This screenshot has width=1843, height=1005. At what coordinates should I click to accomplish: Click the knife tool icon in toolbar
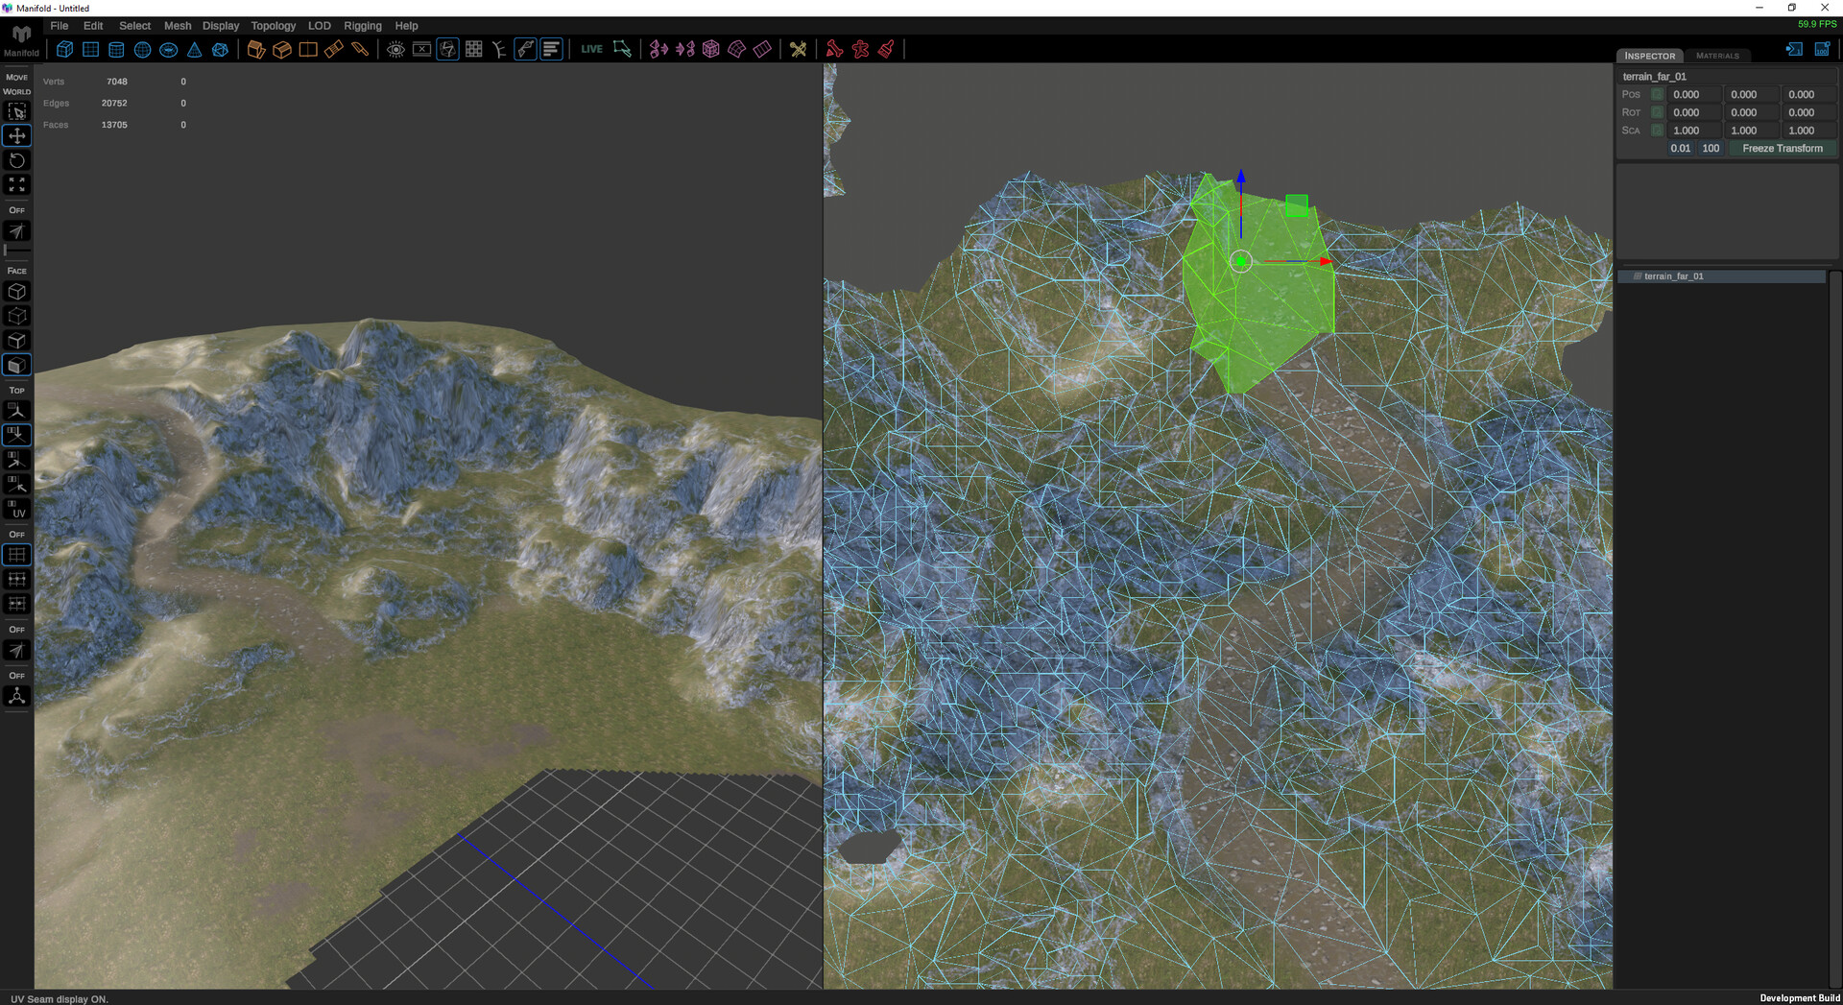tap(362, 49)
